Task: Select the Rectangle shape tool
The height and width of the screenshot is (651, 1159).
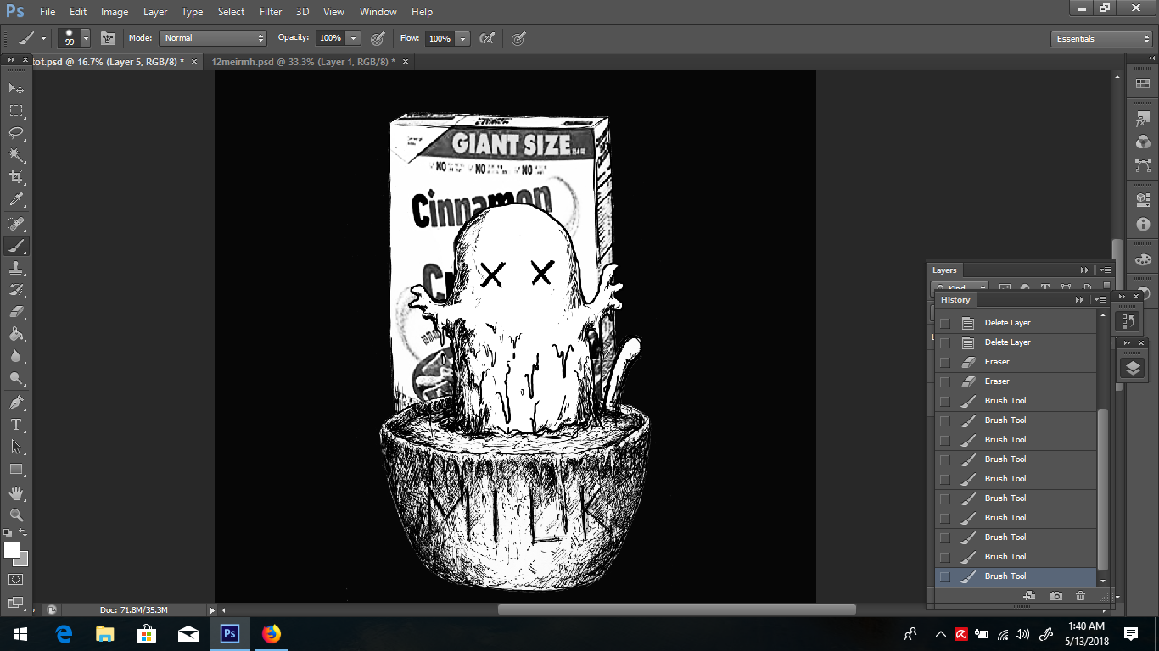Action: [16, 469]
